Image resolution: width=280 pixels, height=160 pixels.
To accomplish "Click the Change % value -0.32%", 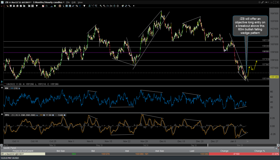I will (x=275, y=154).
